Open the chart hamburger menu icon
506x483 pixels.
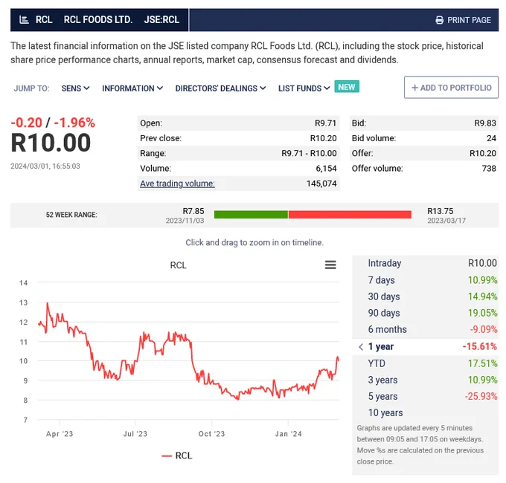pos(330,265)
